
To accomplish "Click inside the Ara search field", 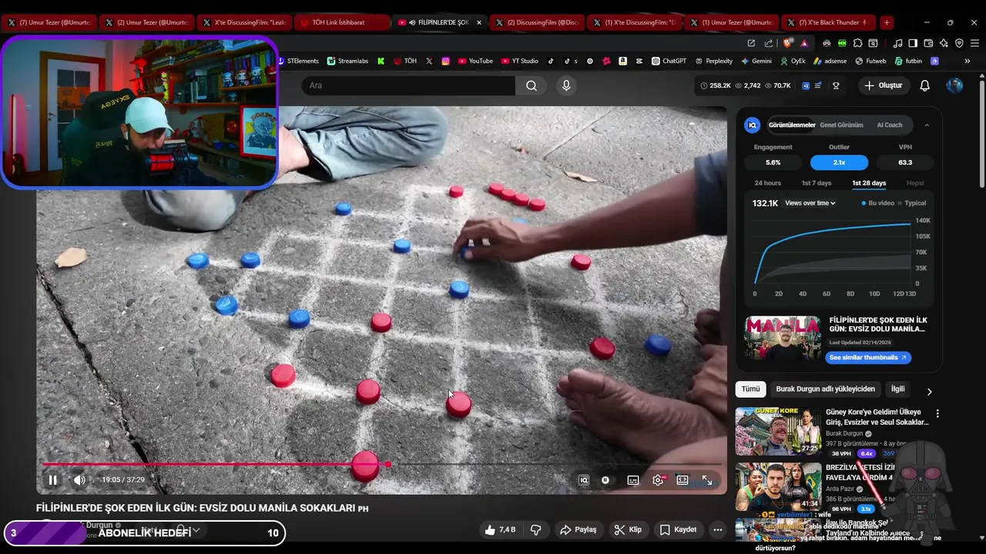I will pos(408,85).
